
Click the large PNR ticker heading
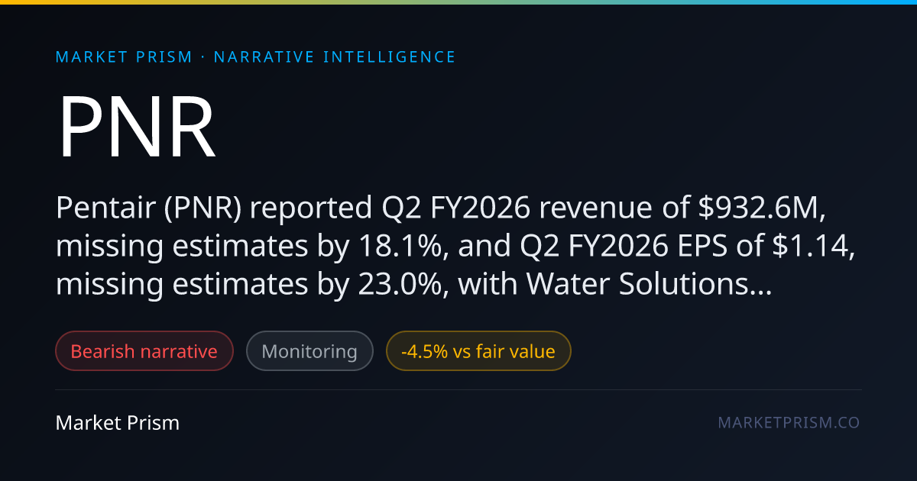(138, 128)
